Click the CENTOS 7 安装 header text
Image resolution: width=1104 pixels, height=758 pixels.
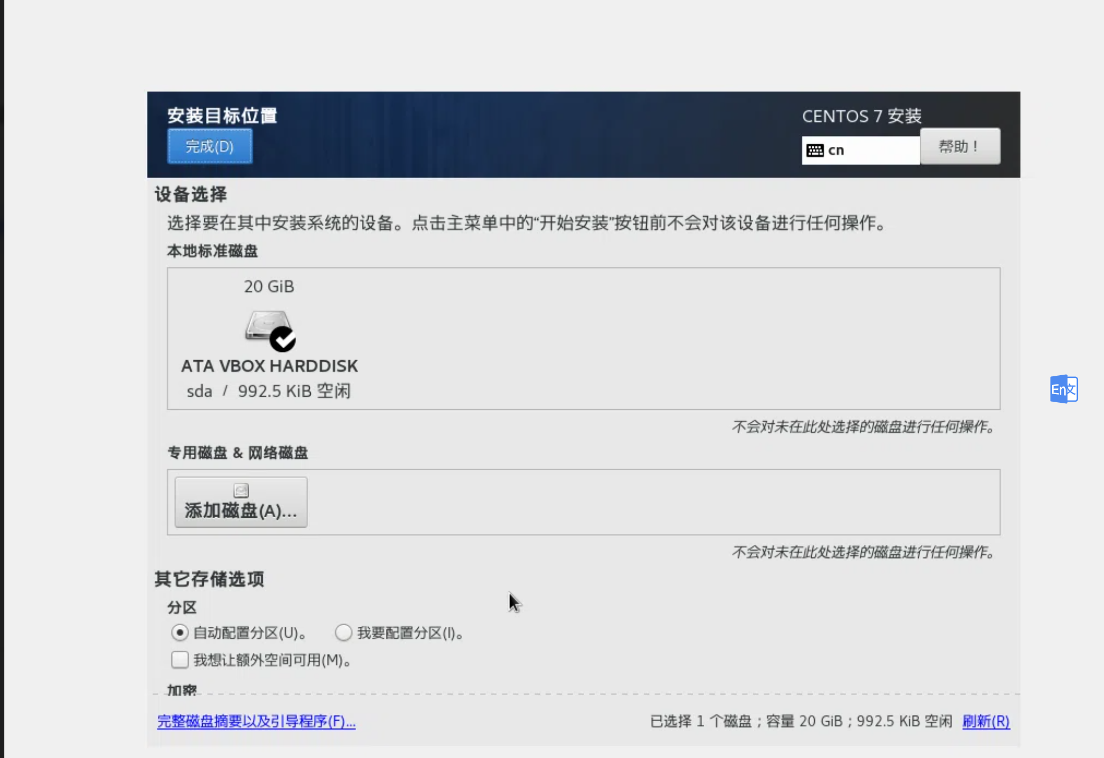click(x=862, y=116)
